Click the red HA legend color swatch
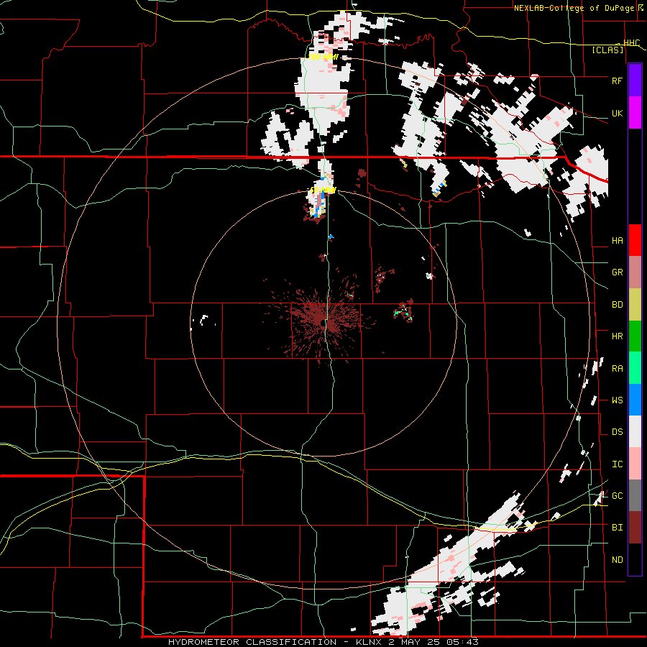Viewport: 647px width, 647px height. [635, 240]
